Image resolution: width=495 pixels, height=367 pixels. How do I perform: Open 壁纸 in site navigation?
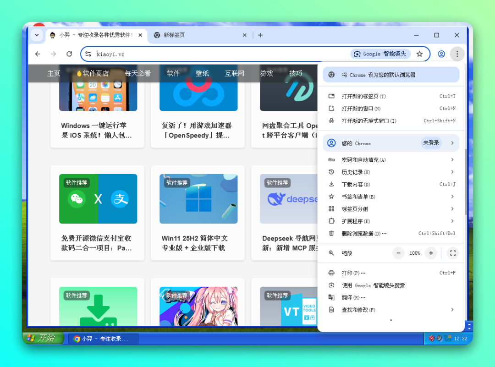point(203,73)
